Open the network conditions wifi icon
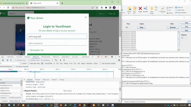The image size is (191, 107). click(x=56, y=60)
